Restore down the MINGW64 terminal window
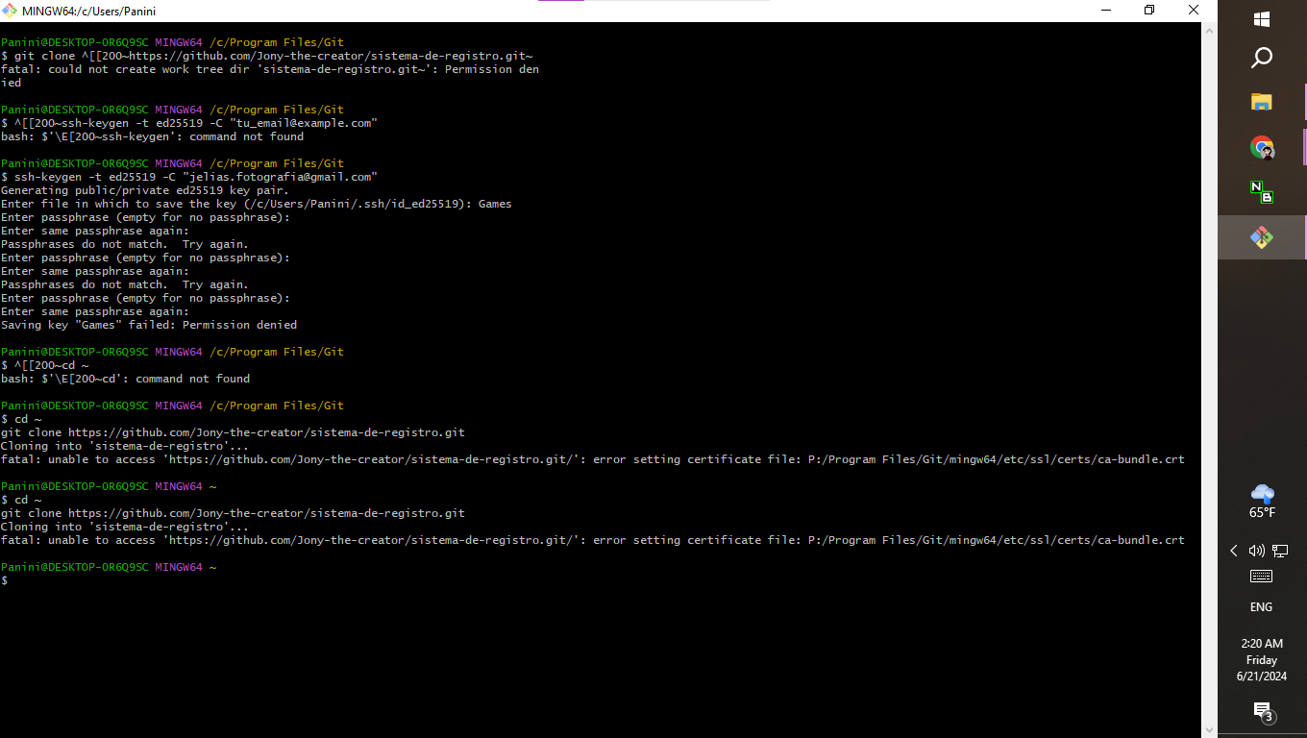The height and width of the screenshot is (738, 1307). click(1149, 11)
